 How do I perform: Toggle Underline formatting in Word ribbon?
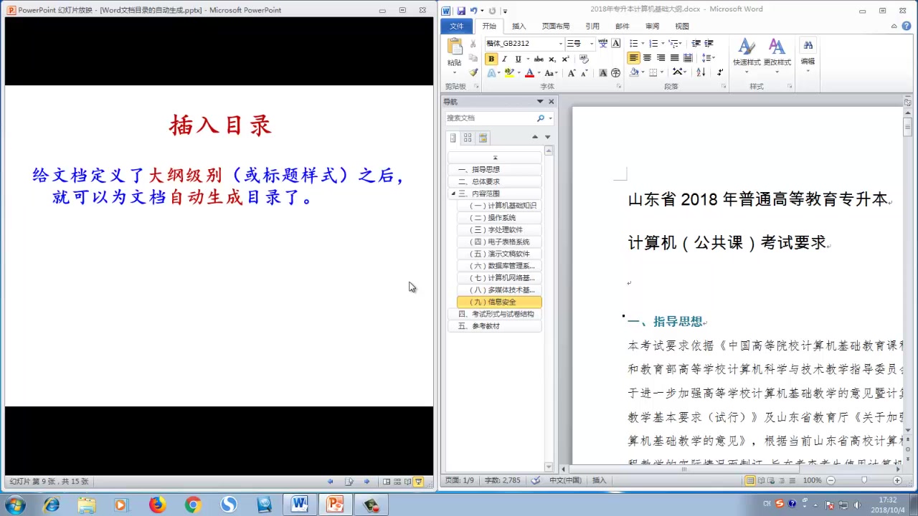click(518, 59)
